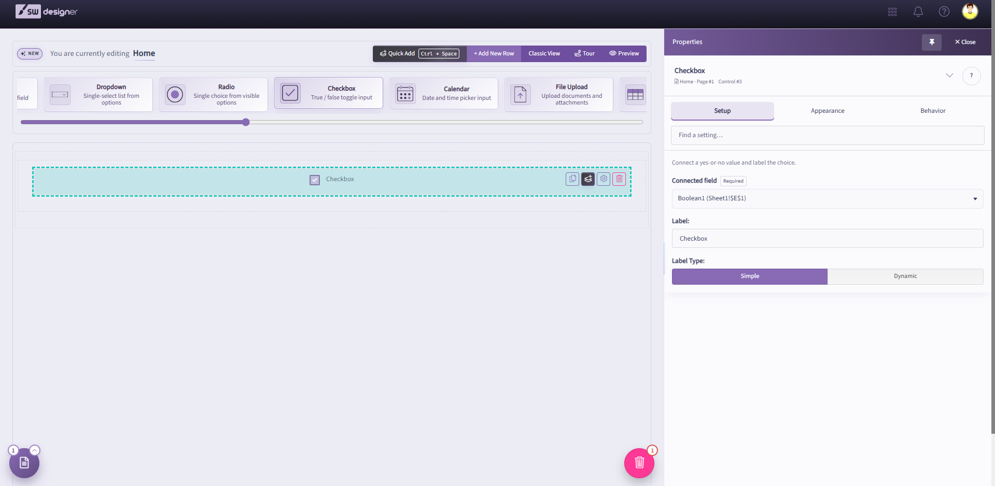Duplicate the Checkbox control on canvas

tap(572, 179)
